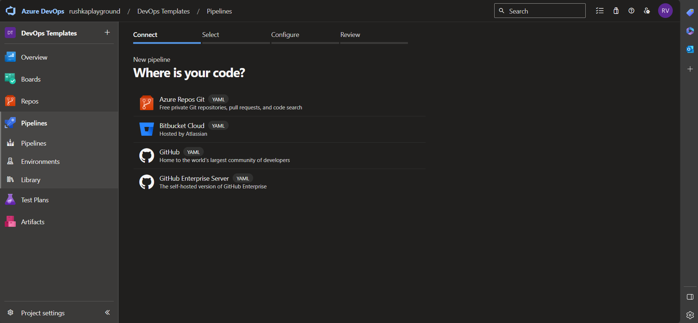Screen dimensions: 698x323
Task: Open Pipelines breadcrumb link
Action: coord(219,11)
